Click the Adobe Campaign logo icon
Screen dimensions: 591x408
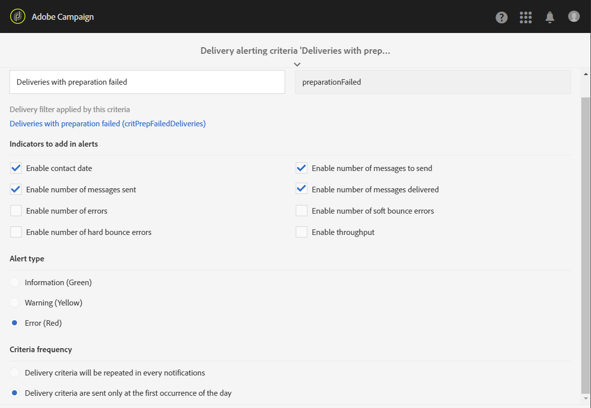18,17
